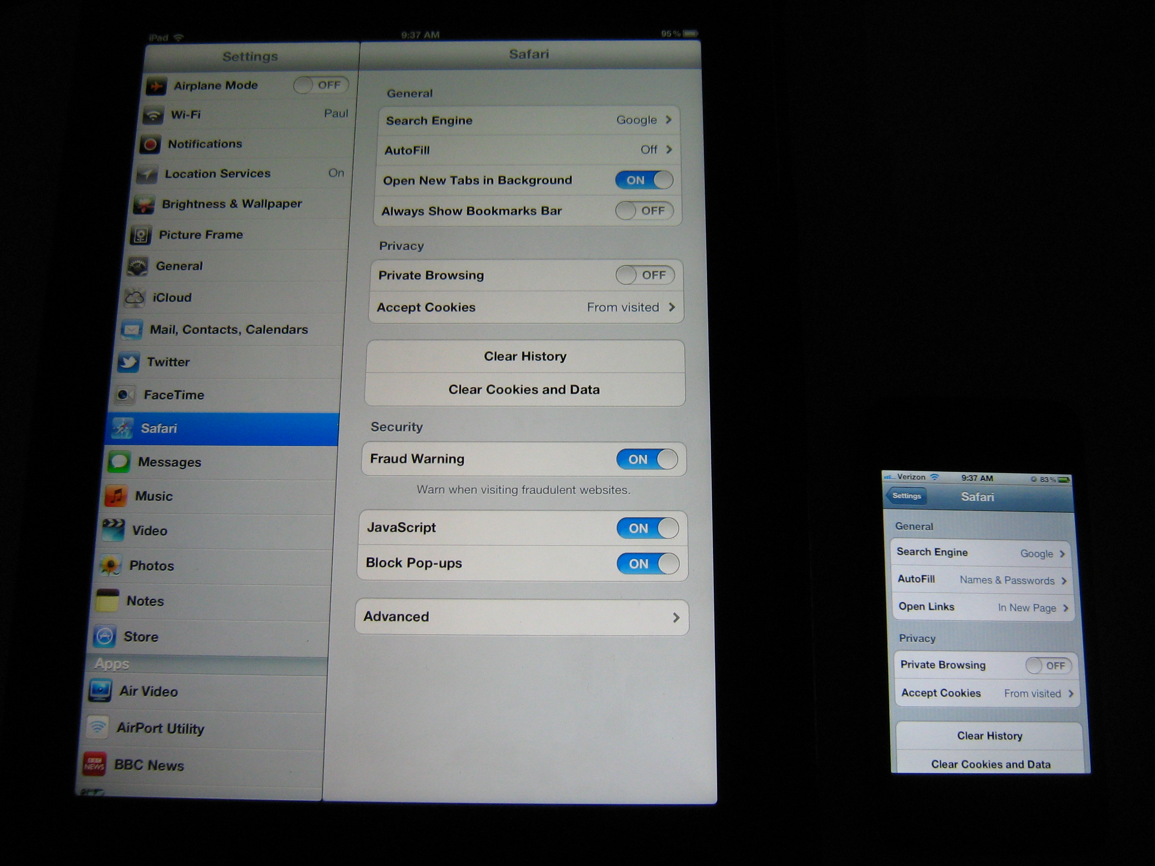This screenshot has width=1155, height=866.
Task: Open the iCloud cloud icon
Action: (134, 298)
